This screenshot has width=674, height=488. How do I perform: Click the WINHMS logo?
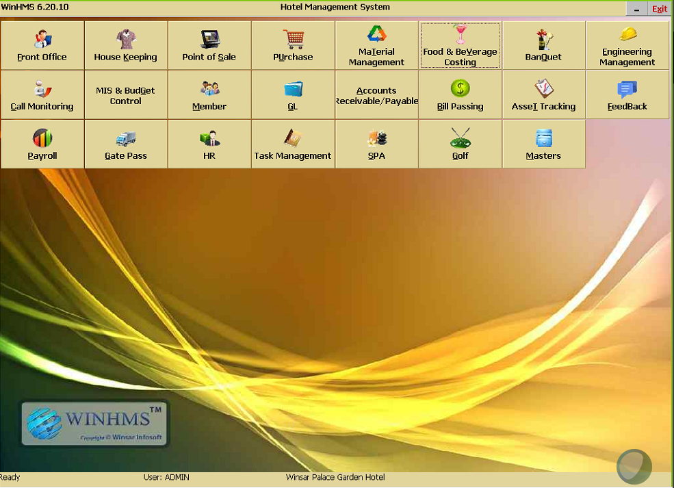(94, 423)
